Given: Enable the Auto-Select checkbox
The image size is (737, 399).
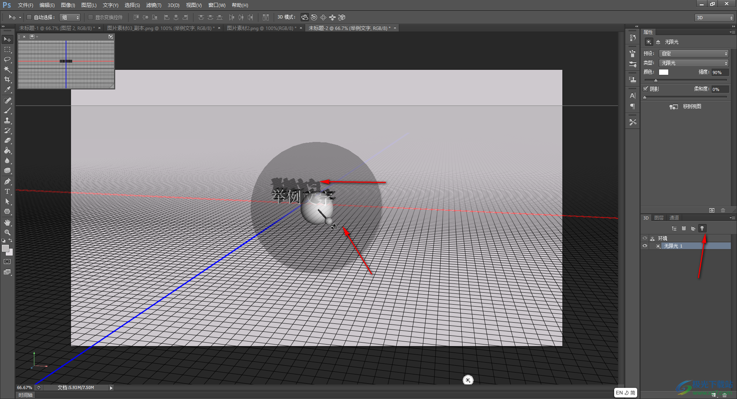Looking at the screenshot, I should [x=29, y=17].
